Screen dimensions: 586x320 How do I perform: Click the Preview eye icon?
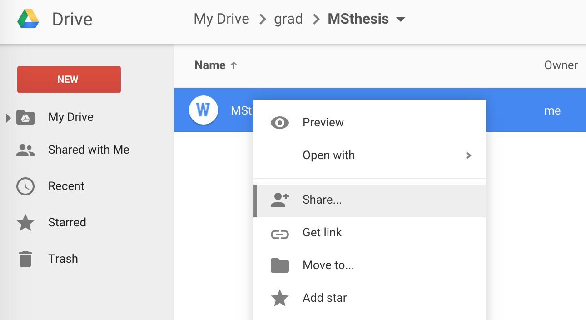click(x=280, y=123)
